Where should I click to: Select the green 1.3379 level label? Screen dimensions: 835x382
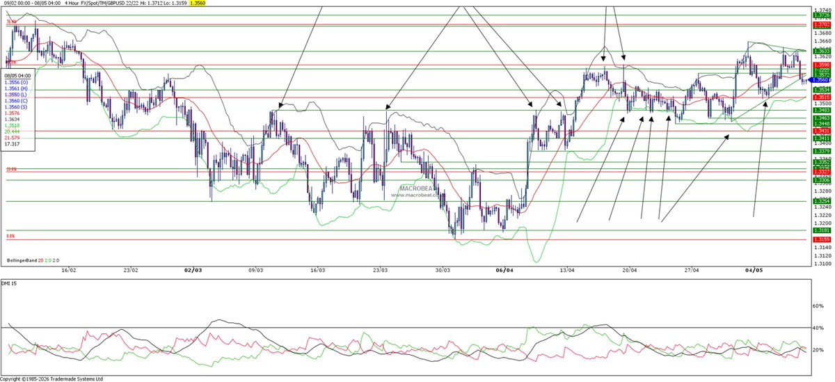pyautogui.click(x=822, y=151)
